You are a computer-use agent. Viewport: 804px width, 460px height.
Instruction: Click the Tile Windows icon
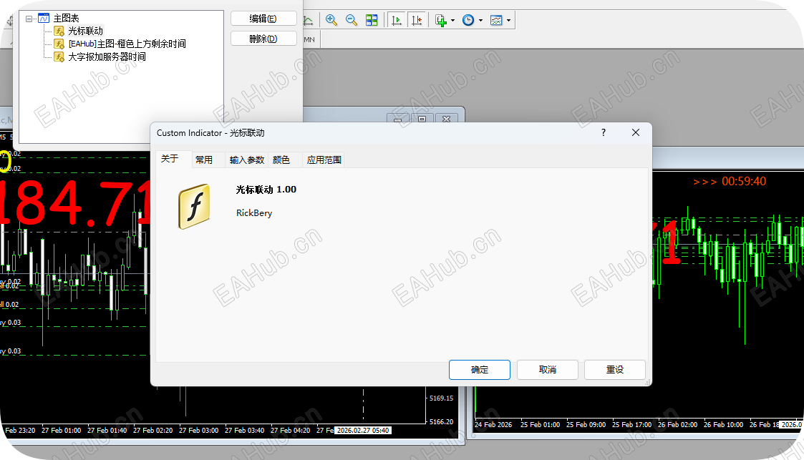click(x=372, y=19)
